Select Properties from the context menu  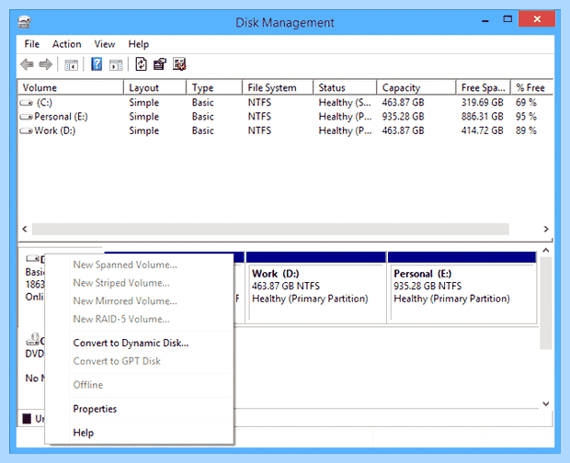[95, 409]
